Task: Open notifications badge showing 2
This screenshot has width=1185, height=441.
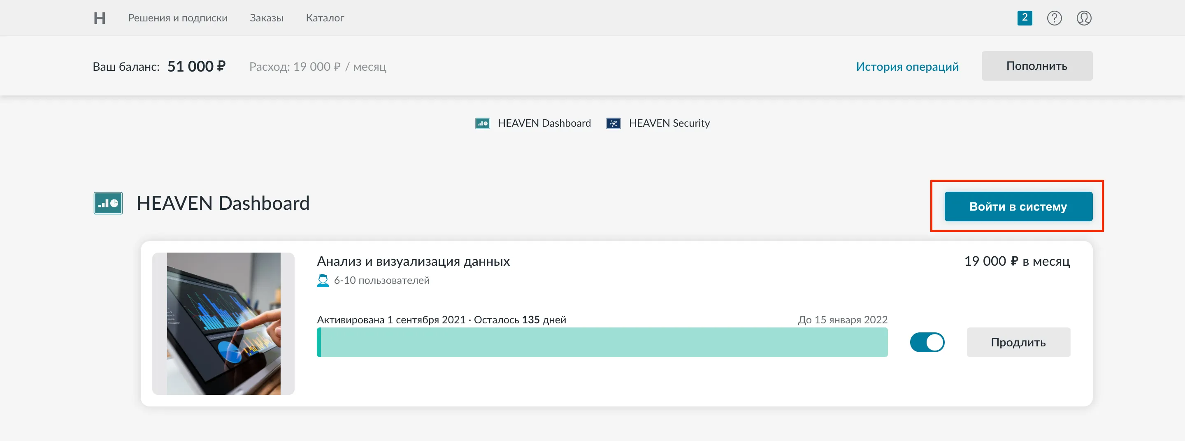Action: pyautogui.click(x=1024, y=18)
